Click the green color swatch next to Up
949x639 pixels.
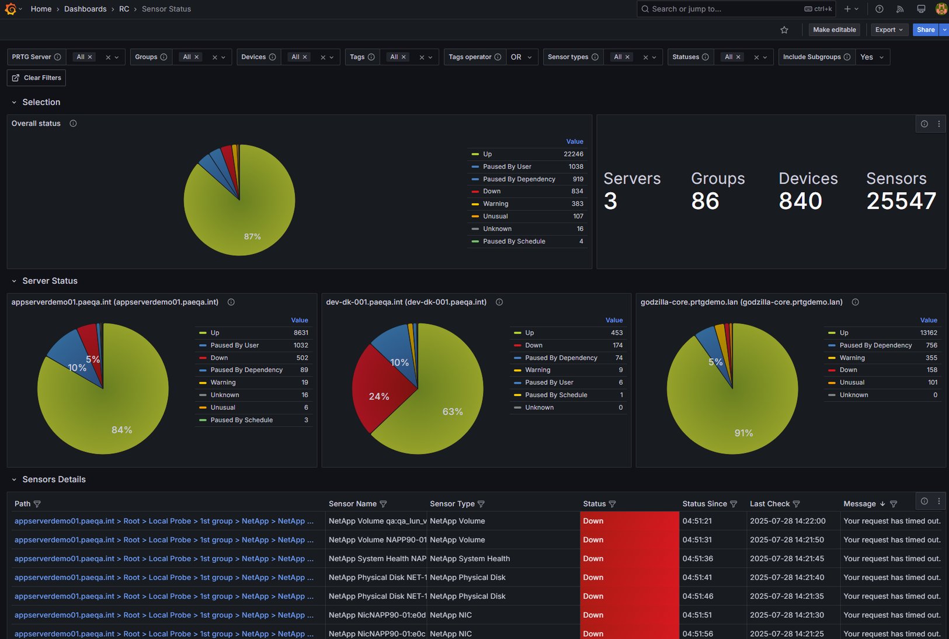coord(474,154)
